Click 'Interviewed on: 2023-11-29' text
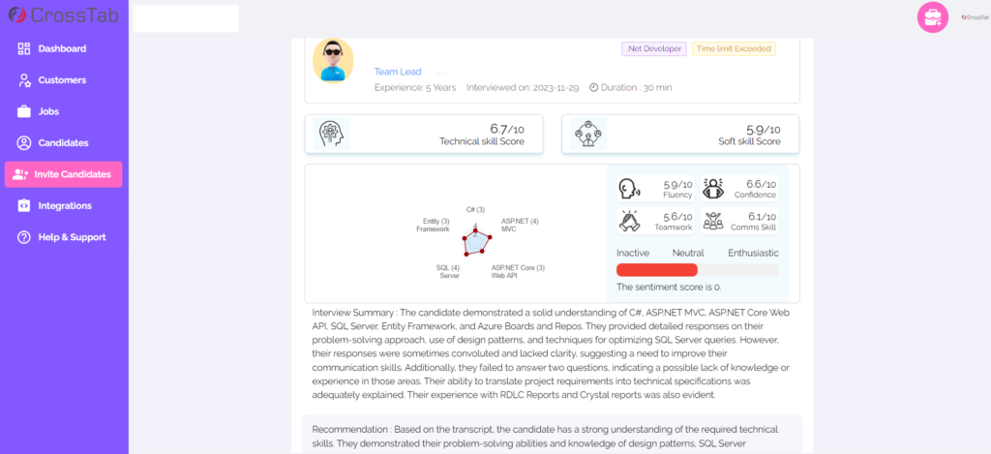This screenshot has height=454, width=991. [523, 87]
